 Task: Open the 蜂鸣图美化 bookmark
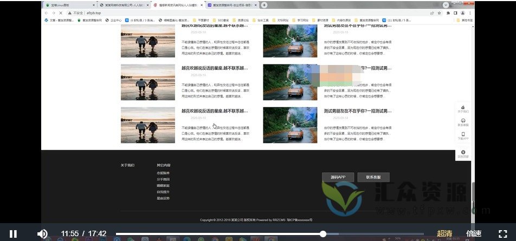(174, 20)
